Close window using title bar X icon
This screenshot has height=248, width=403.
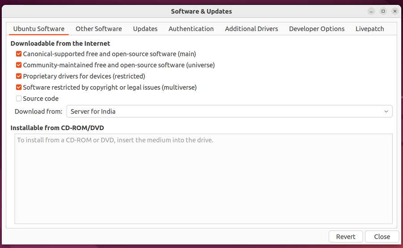(x=395, y=11)
